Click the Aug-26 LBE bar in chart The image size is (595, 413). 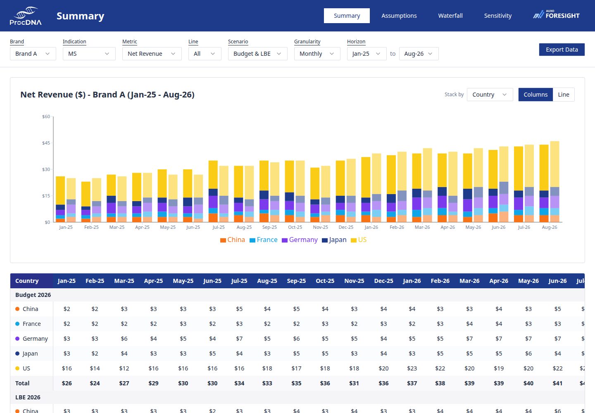coord(555,182)
